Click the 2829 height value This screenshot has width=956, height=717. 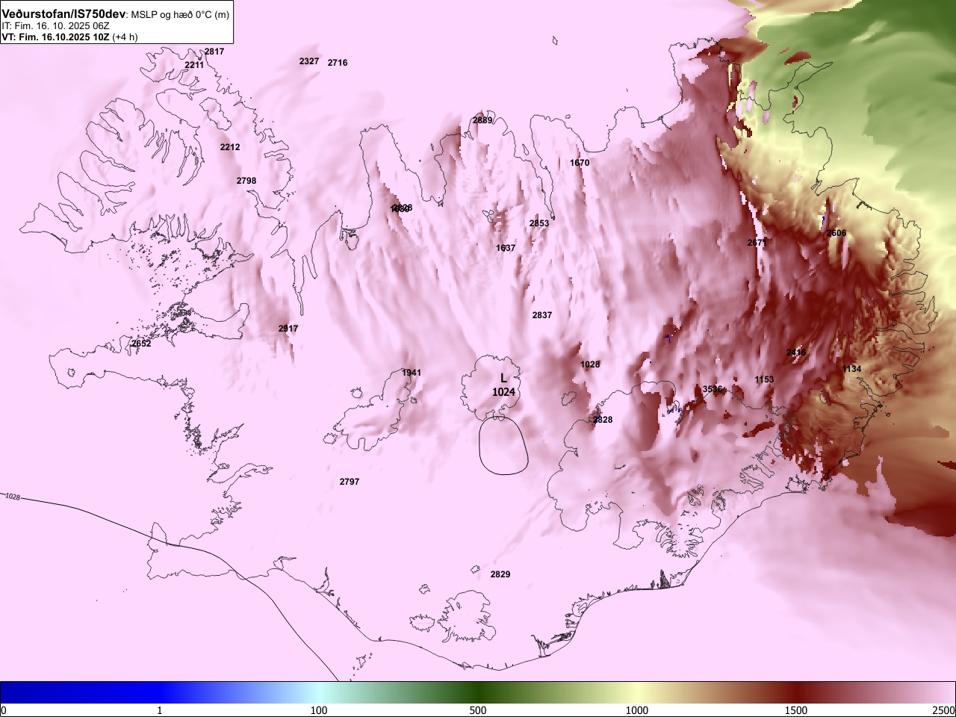click(x=500, y=574)
